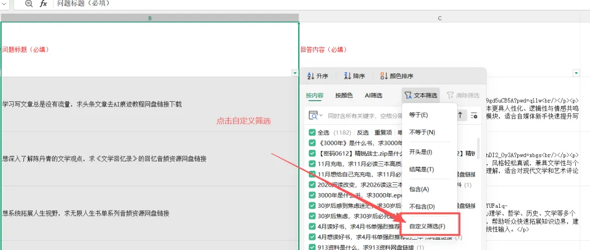The width and height of the screenshot is (590, 250).
Task: Click 清除筛选 to clear the filter
Action: pyautogui.click(x=463, y=95)
